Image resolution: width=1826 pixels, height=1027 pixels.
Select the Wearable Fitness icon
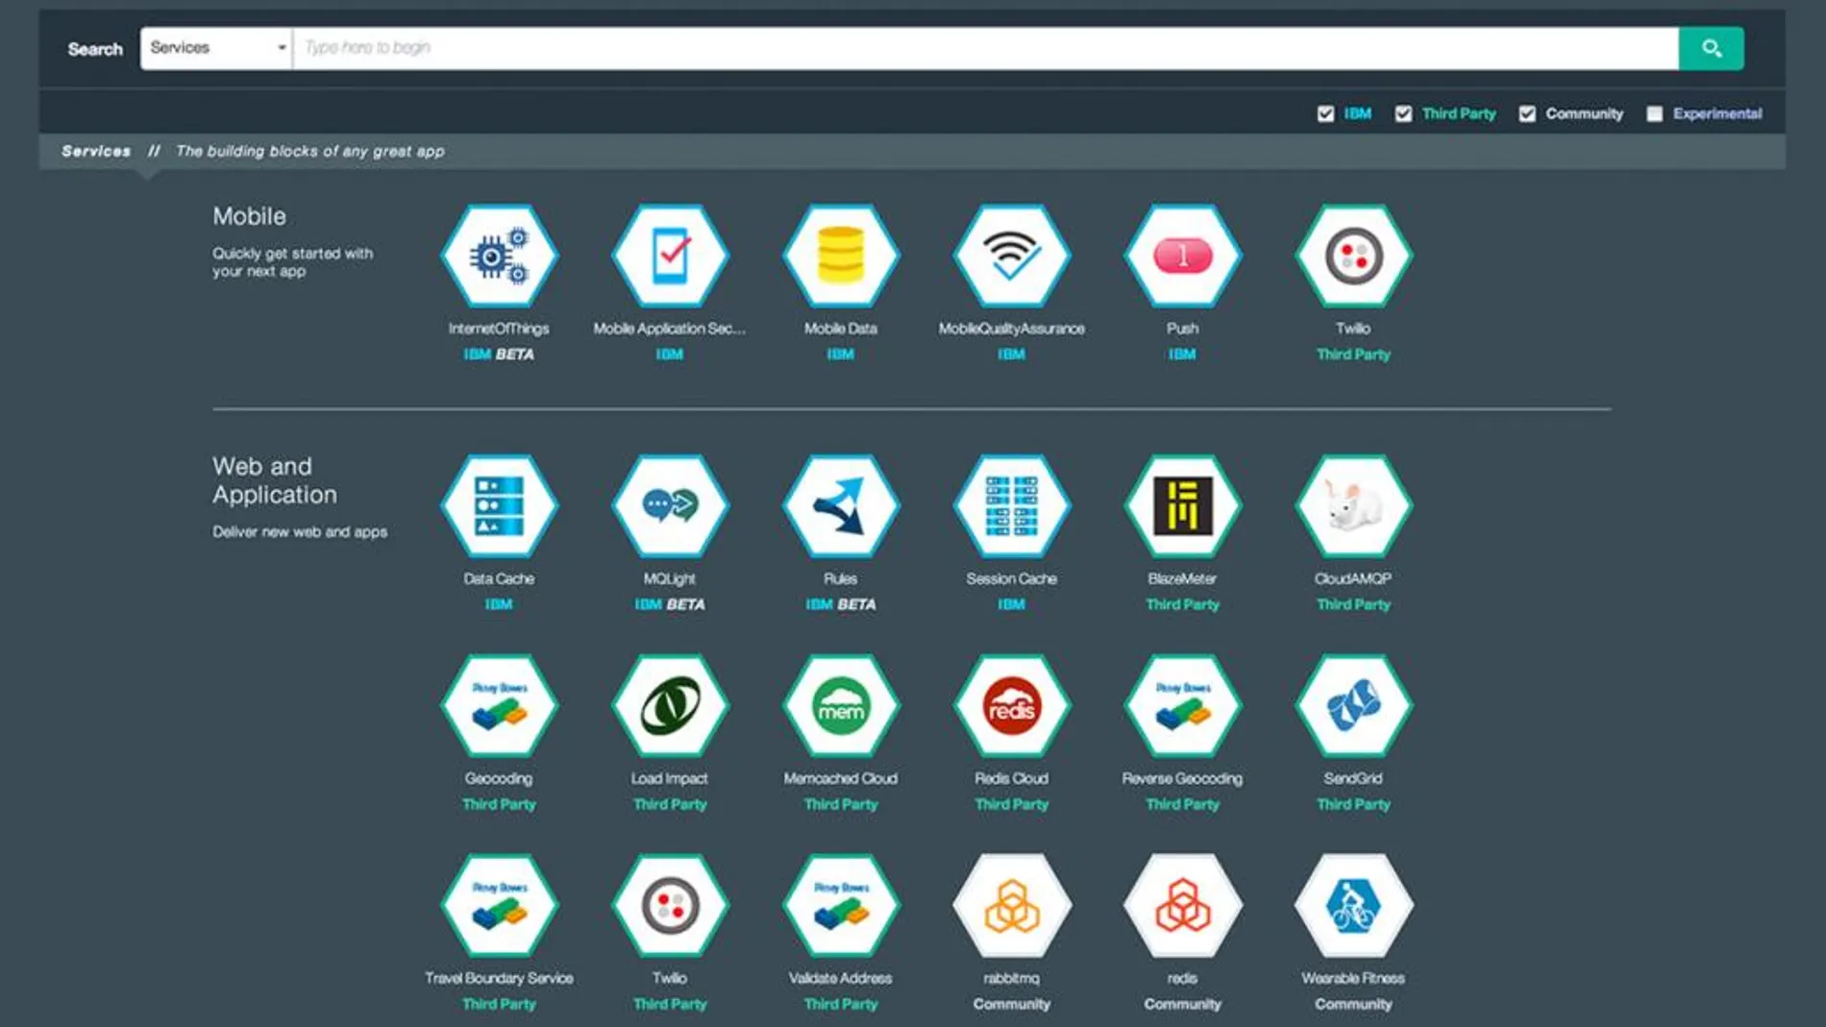click(x=1353, y=906)
